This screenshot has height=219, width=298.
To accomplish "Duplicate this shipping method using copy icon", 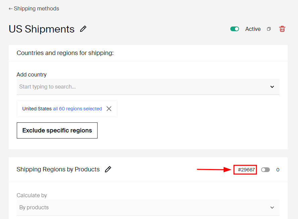I will coord(269,29).
